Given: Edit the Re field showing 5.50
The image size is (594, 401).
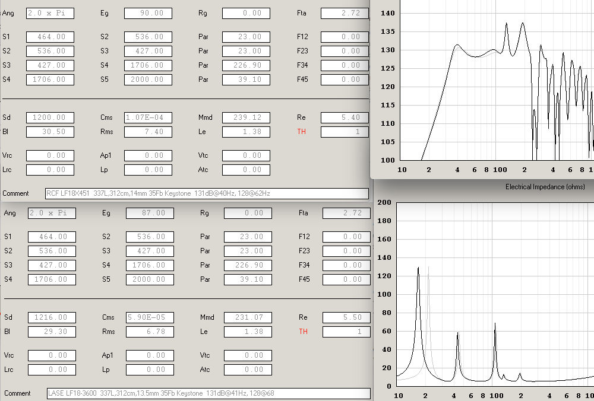Looking at the screenshot, I should (347, 318).
